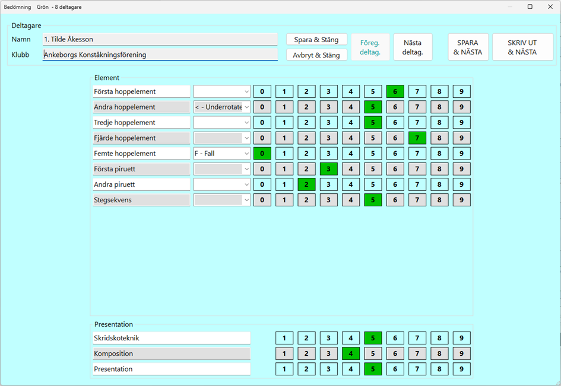Click the Första hoppelement name field

pyautogui.click(x=141, y=91)
